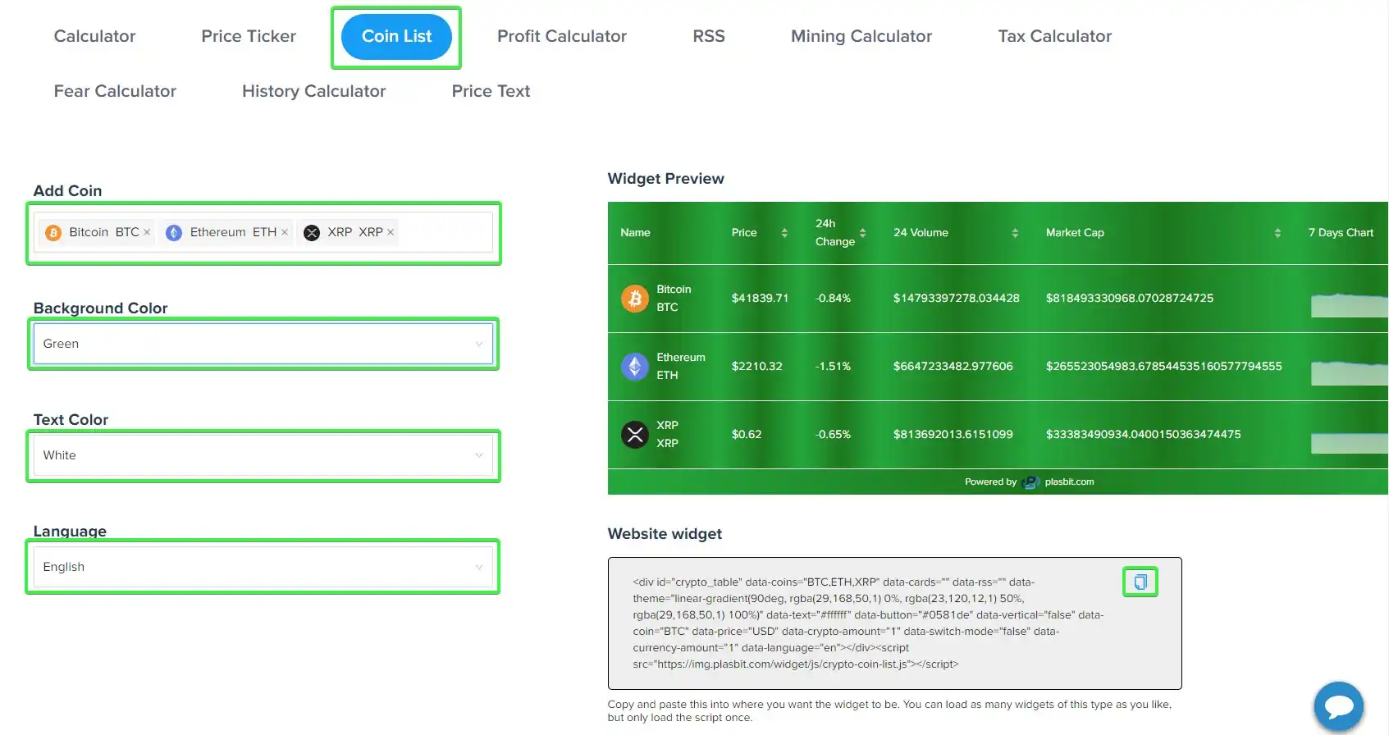Click the XRP icon in Add Coin tag

click(312, 233)
